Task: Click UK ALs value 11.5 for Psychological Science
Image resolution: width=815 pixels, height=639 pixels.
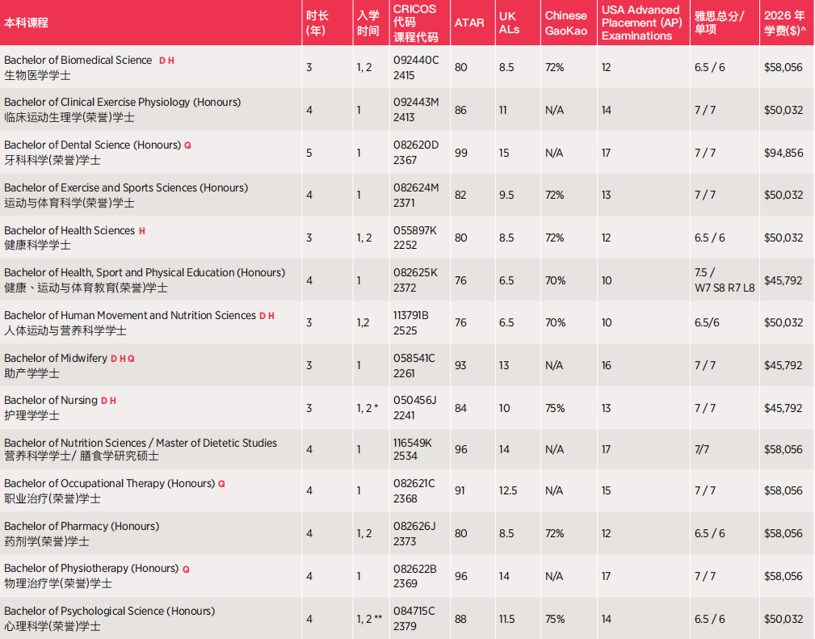Action: 507,620
